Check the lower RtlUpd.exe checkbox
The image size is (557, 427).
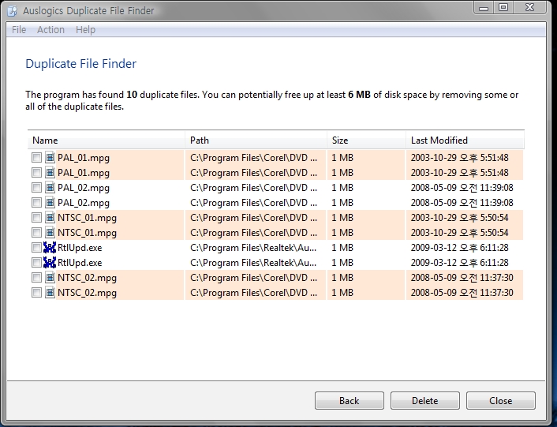[36, 263]
